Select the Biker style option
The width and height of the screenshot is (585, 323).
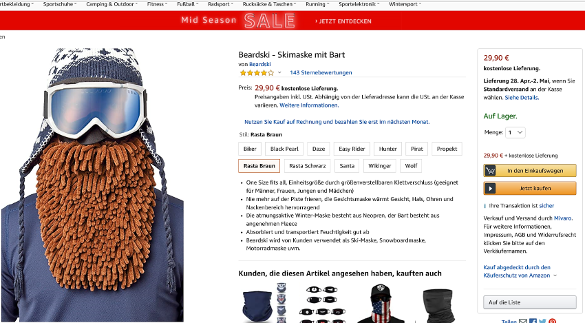point(250,149)
